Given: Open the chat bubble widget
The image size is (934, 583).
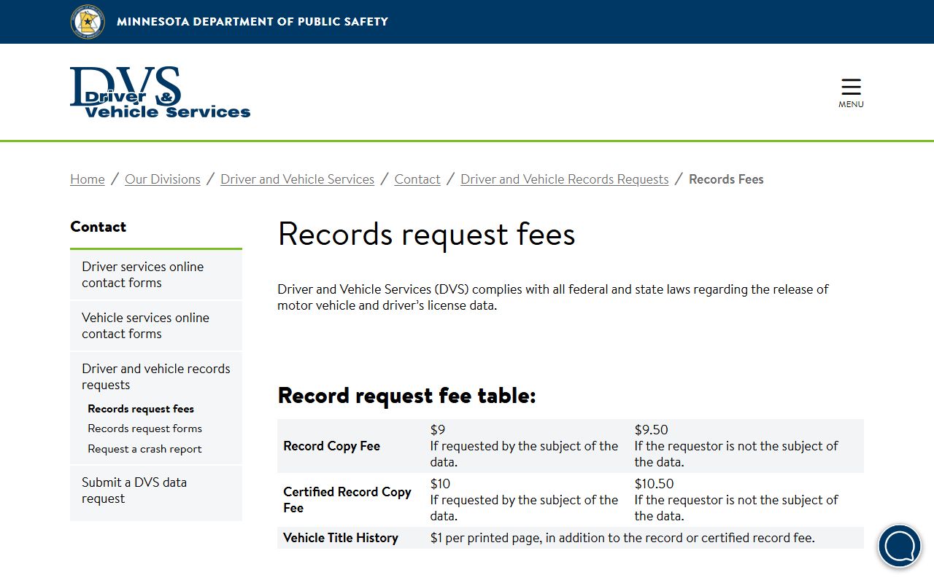Looking at the screenshot, I should (899, 546).
